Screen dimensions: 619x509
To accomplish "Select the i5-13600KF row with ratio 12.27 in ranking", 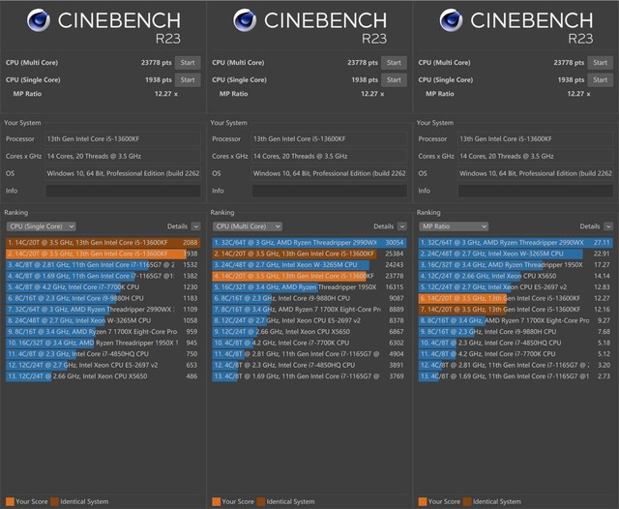I will 516,298.
